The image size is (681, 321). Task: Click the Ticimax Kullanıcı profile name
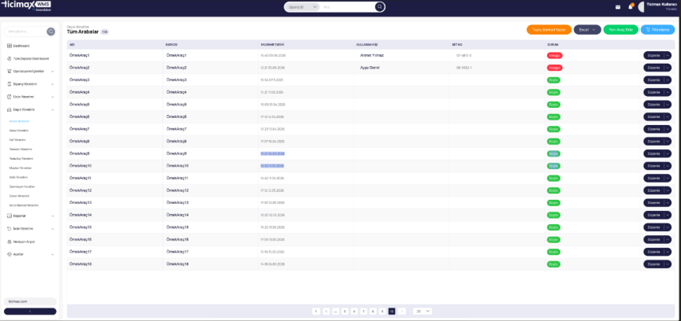pos(662,5)
